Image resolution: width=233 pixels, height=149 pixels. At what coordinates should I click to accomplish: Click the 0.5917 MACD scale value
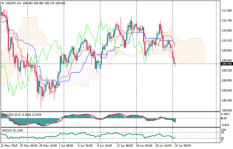226,114
